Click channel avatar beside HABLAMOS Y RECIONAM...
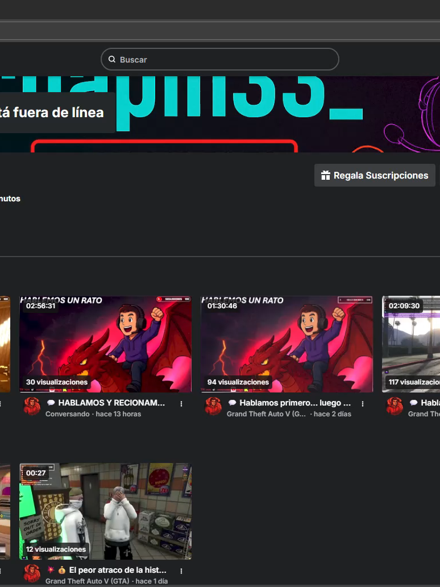The width and height of the screenshot is (440, 587). [32, 407]
